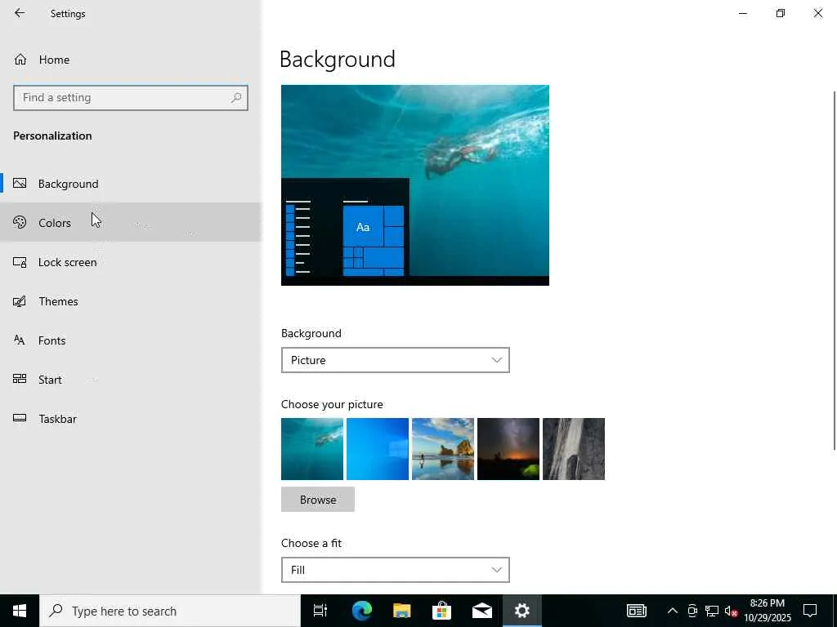Click the Taskbar icon in sidebar
Viewport: 837px width, 627px height.
(x=20, y=419)
